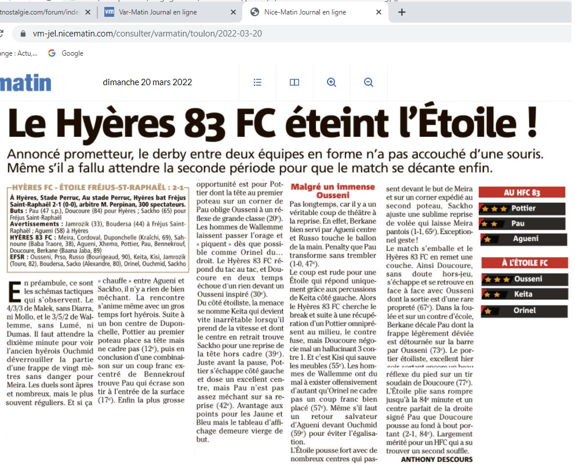View site security lock icon
The image size is (575, 470).
[x=23, y=34]
